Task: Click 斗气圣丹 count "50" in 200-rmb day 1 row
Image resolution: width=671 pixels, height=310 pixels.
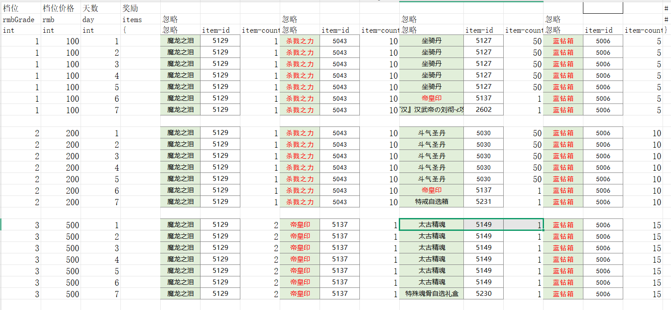Action: [x=523, y=133]
